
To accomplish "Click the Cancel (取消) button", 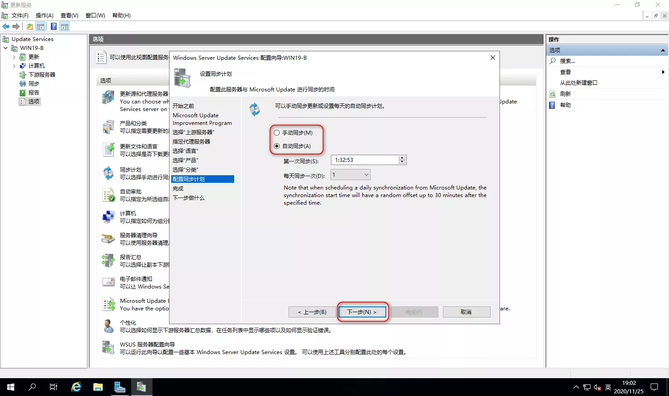I will click(x=466, y=312).
